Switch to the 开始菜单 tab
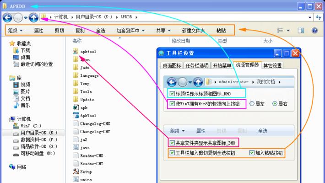This screenshot has height=183, width=325. tap(222, 65)
